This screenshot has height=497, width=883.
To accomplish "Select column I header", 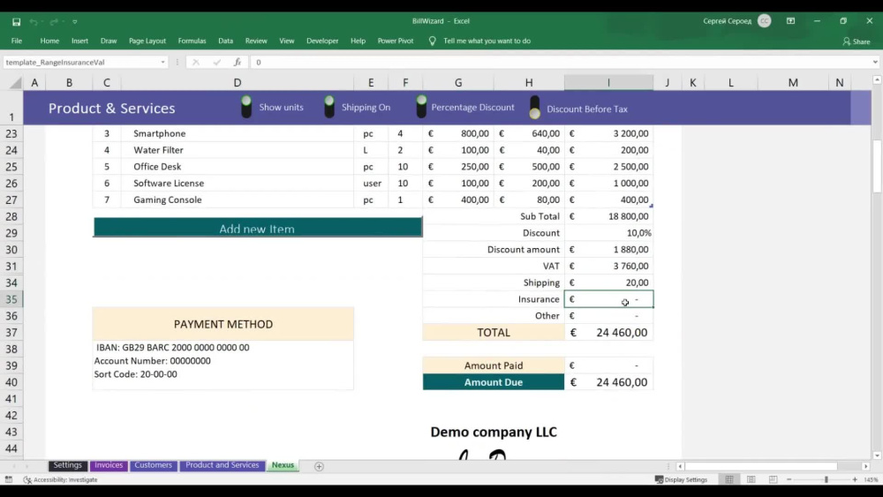I will click(x=608, y=83).
